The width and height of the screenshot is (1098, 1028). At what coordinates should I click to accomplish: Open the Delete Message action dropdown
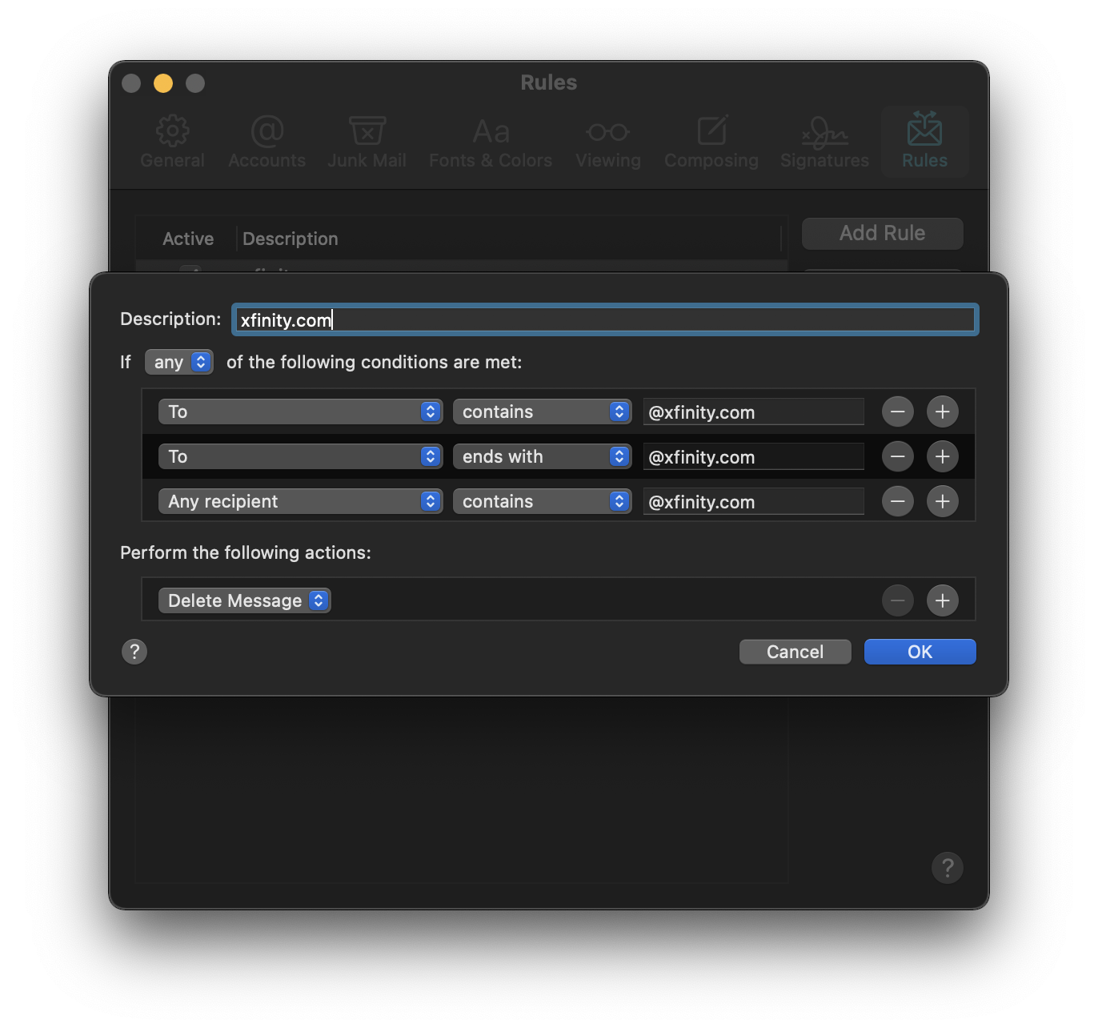tap(244, 600)
